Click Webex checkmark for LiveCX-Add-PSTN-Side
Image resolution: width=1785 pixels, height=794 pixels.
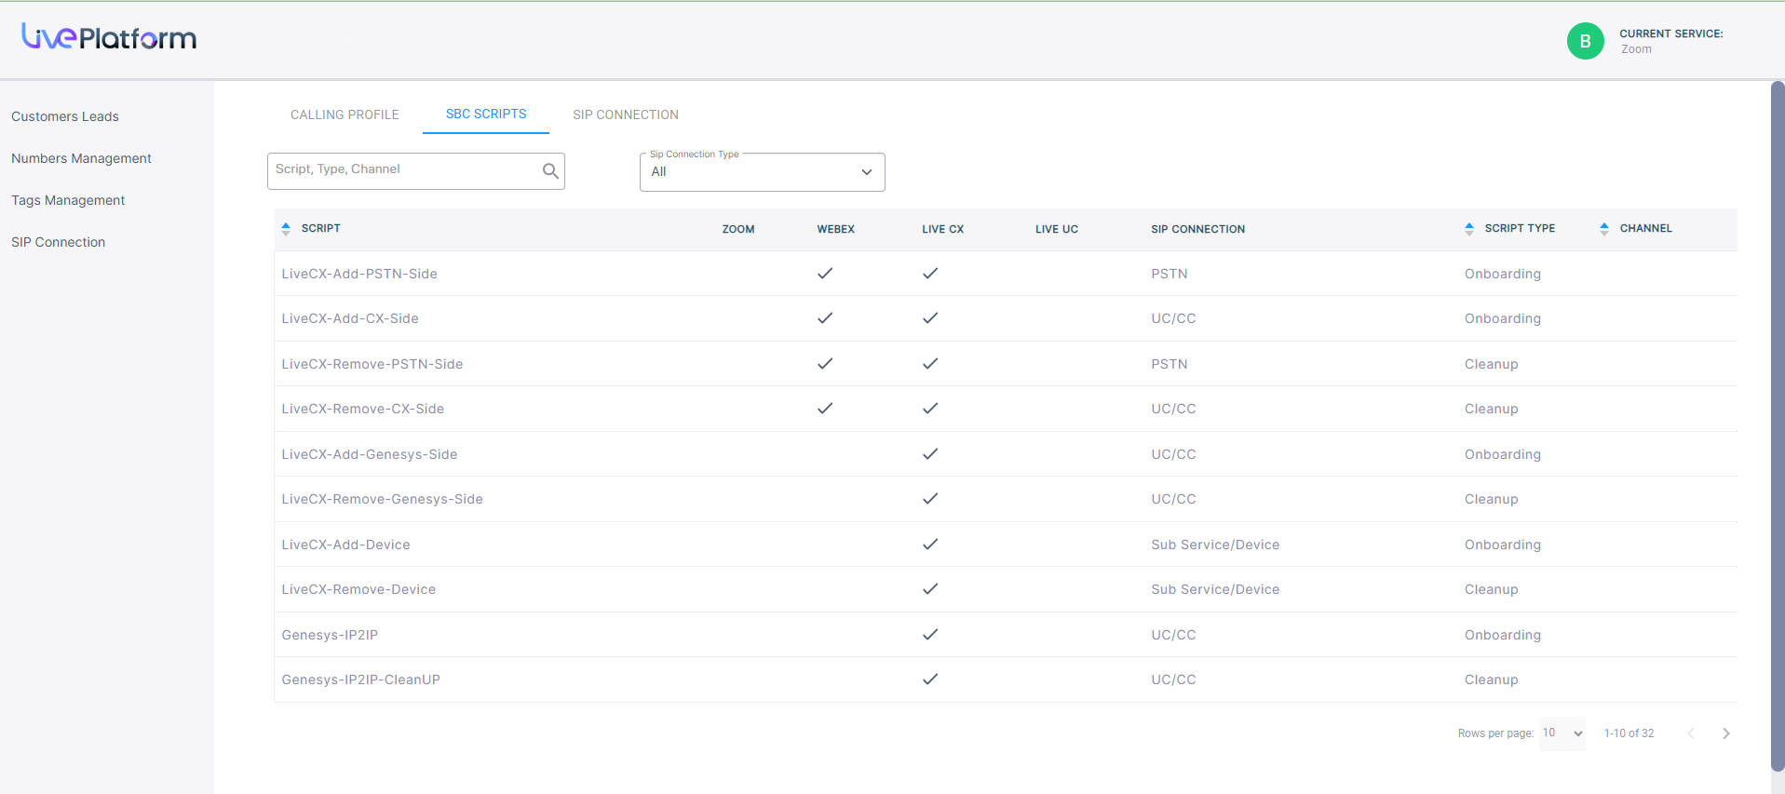[825, 274]
